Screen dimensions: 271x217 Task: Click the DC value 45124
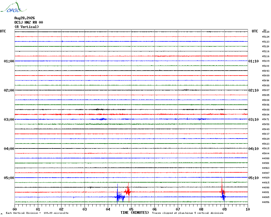[x=266, y=37]
